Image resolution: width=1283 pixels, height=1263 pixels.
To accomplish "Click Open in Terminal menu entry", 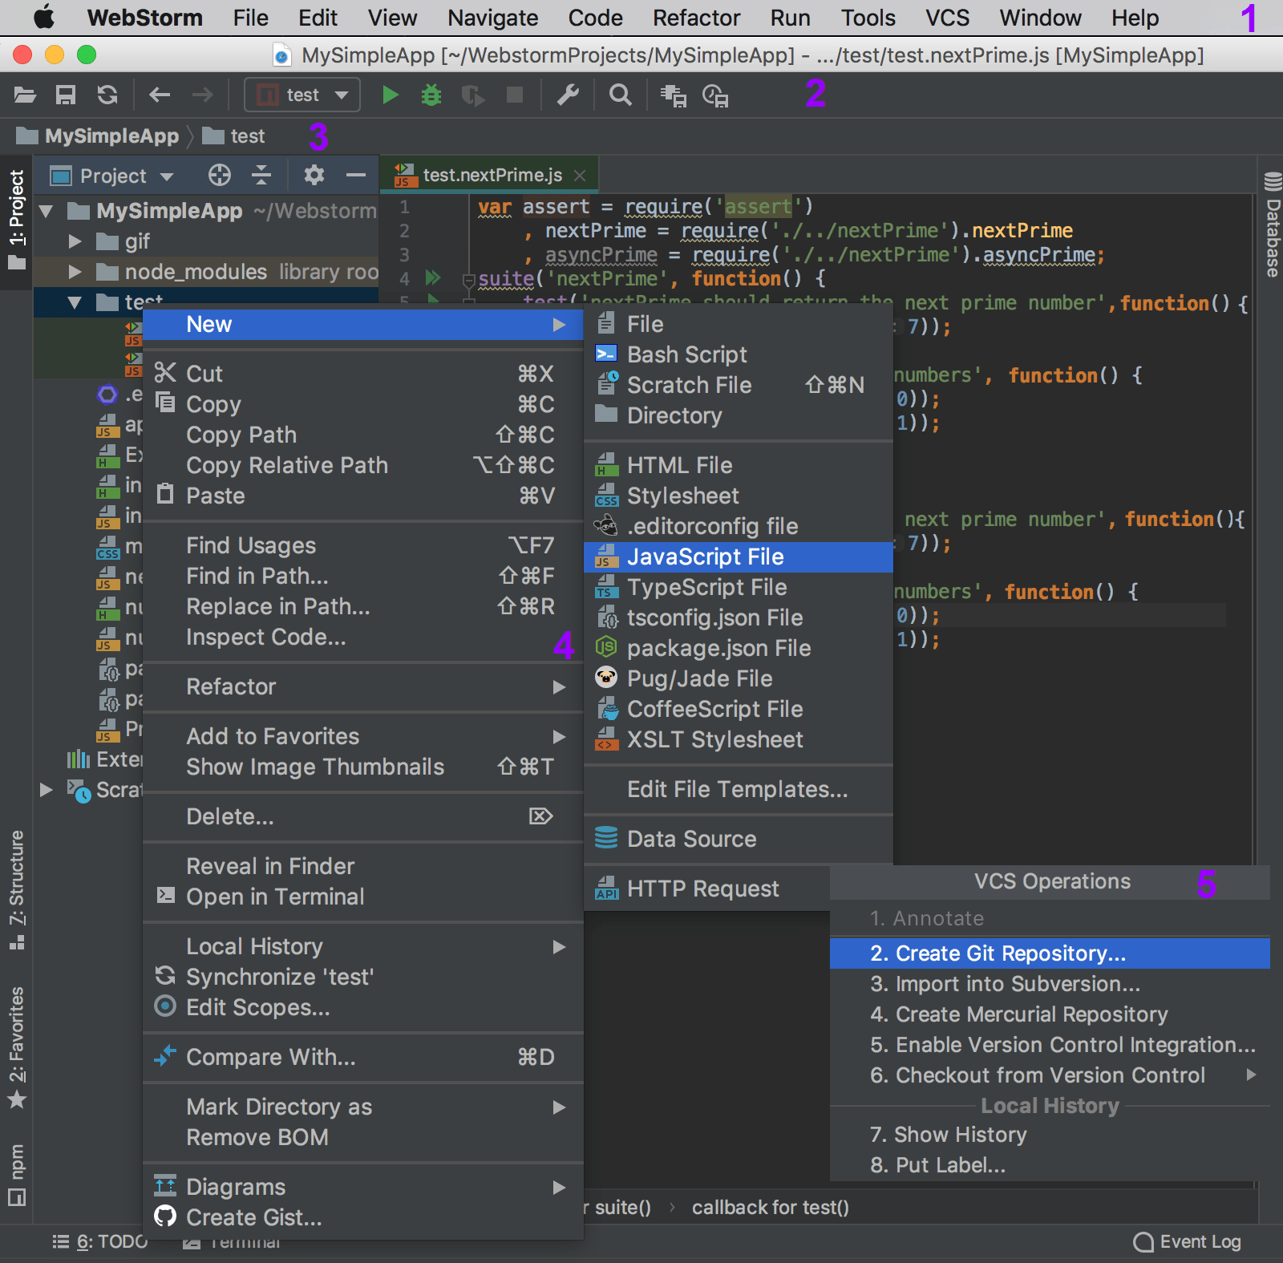I will 363,897.
